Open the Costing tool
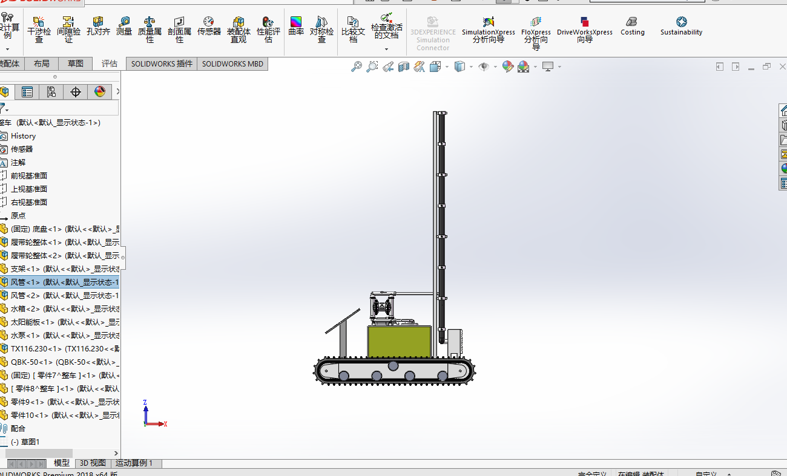Screen dimensions: 787x476 632,26
